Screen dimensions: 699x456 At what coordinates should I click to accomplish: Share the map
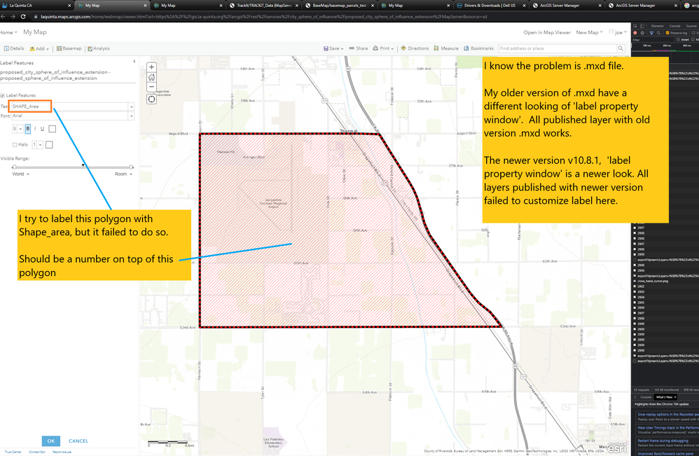click(359, 48)
